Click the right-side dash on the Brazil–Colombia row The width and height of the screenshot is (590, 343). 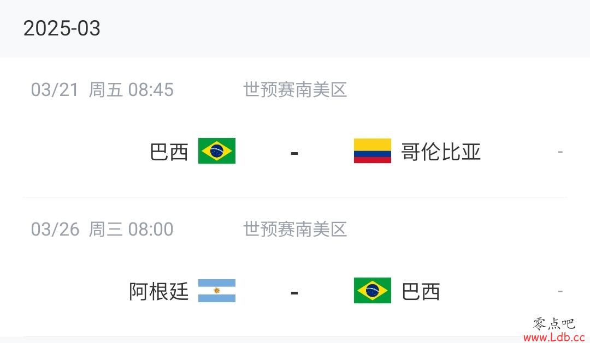[560, 152]
